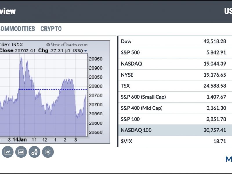
Task: Select the highlighted NASDAQ 100 row
Action: tap(175, 130)
